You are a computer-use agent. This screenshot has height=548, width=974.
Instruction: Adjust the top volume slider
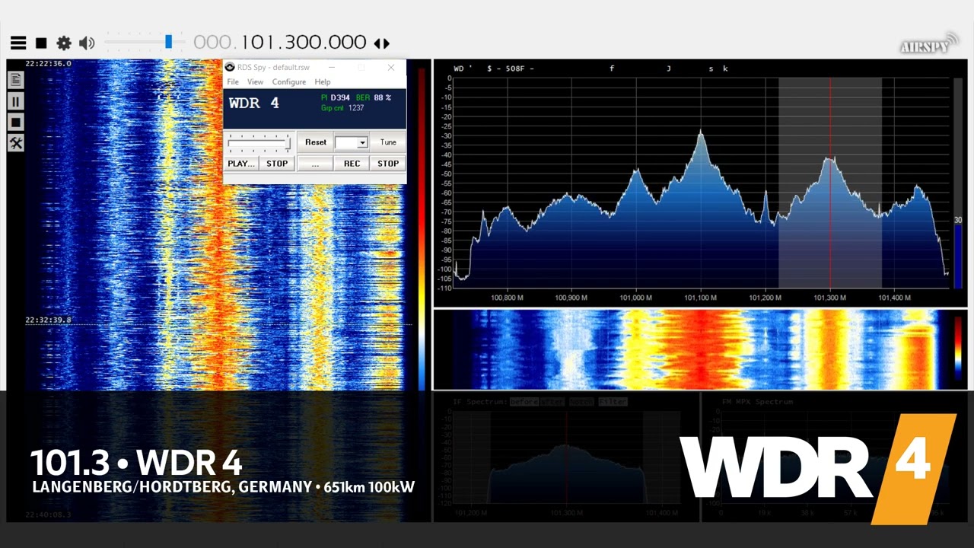tap(145, 42)
